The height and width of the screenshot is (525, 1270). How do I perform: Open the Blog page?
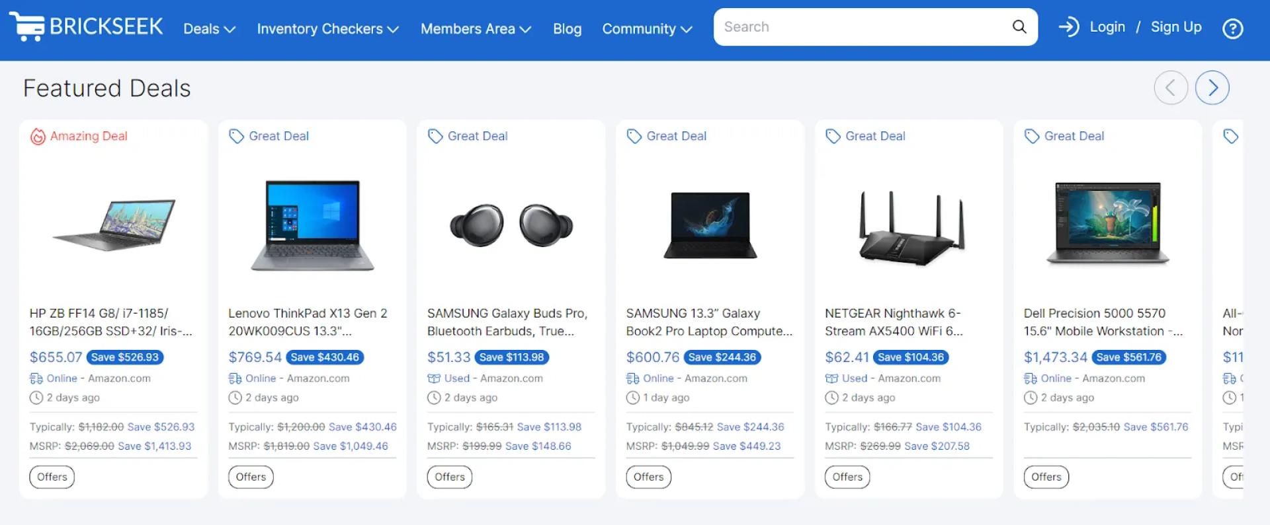tap(568, 29)
